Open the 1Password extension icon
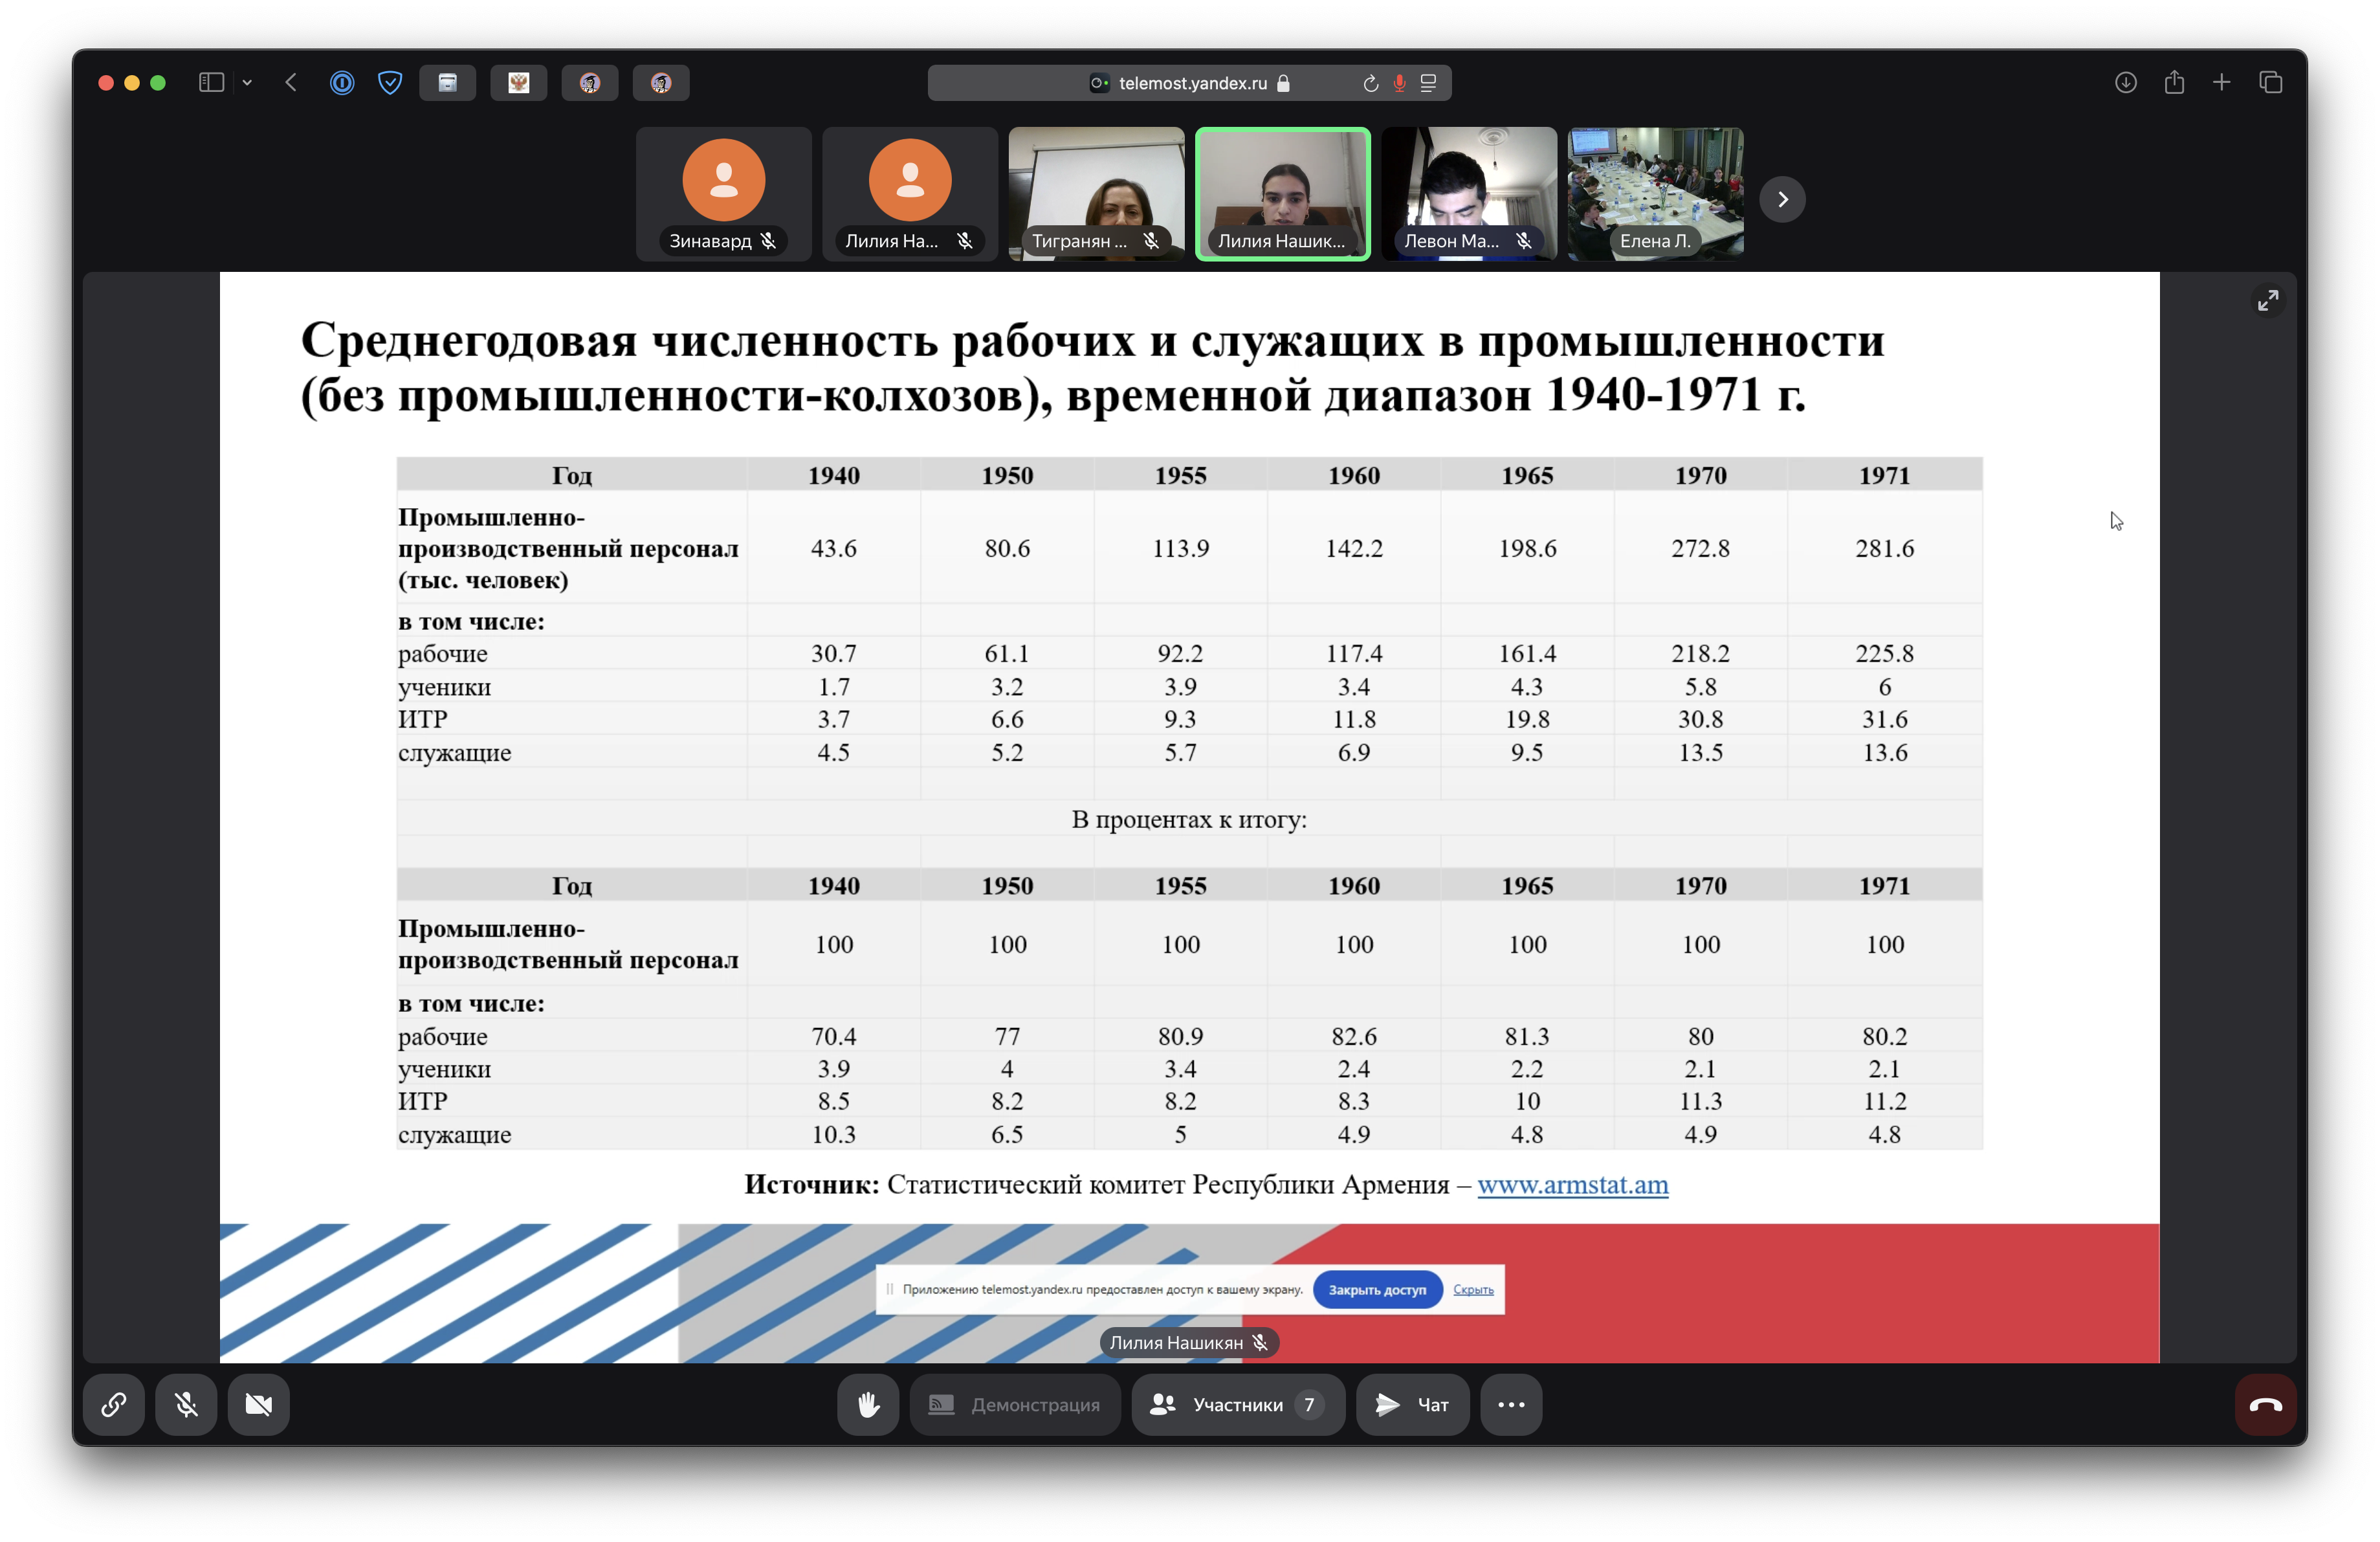The height and width of the screenshot is (1542, 2380). 342,83
